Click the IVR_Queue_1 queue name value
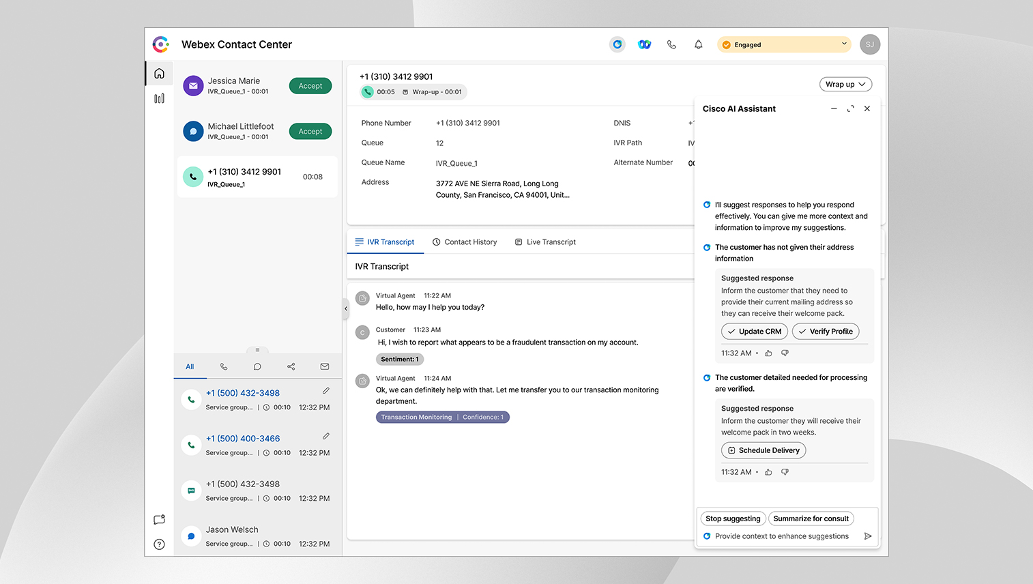Viewport: 1033px width, 584px height. pyautogui.click(x=456, y=163)
